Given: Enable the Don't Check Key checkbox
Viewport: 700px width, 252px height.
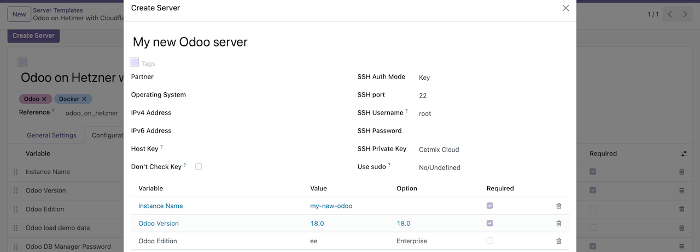Looking at the screenshot, I should 199,166.
